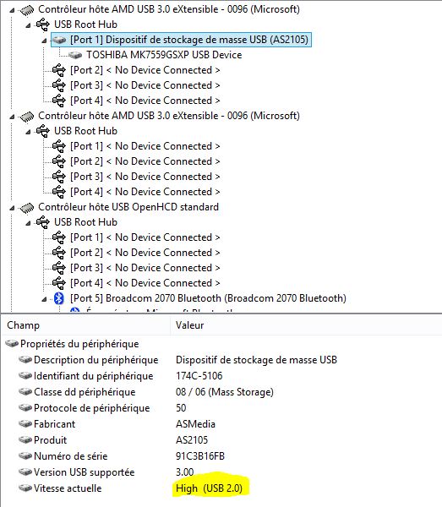Screen dimensions: 442x507
Task: Click chip icon of OpenHCD standard controller
Action: tap(27, 208)
